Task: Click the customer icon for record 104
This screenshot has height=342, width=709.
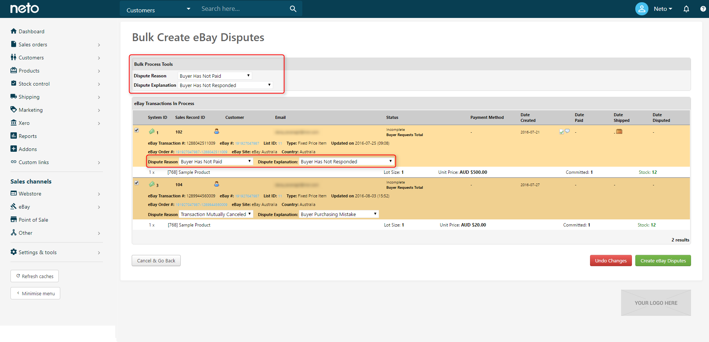Action: [x=217, y=184]
